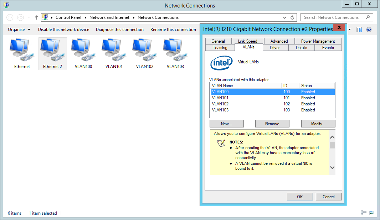Select the VLANs tab
This screenshot has width=380, height=220.
tap(249, 47)
